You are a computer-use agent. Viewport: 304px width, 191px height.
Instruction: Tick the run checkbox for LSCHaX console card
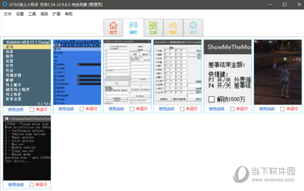pos(31,184)
